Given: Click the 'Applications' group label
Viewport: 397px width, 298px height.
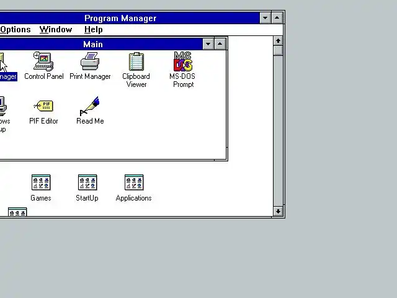Looking at the screenshot, I should [134, 198].
